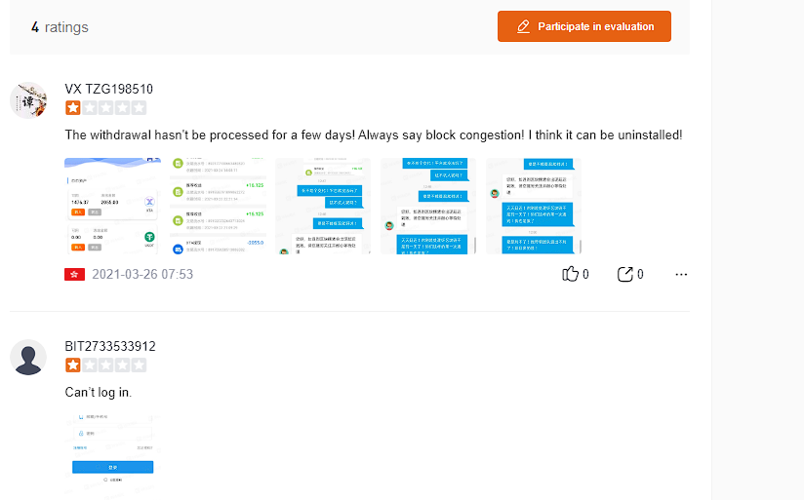
Task: Click the Hong Kong flag icon
Action: [x=74, y=274]
